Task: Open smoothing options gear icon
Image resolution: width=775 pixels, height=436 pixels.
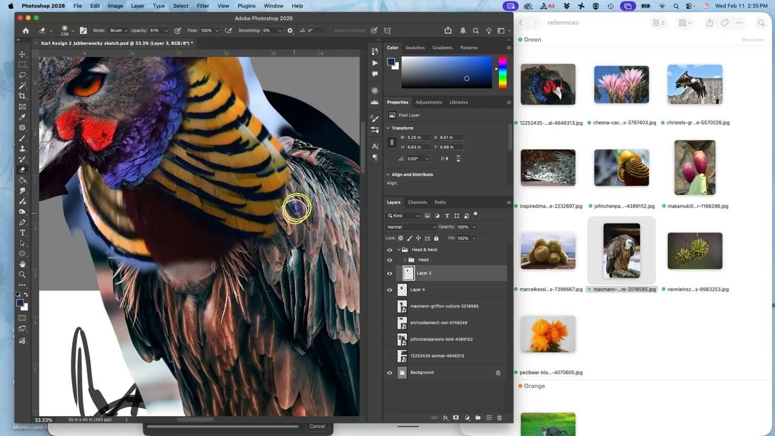Action: [290, 30]
